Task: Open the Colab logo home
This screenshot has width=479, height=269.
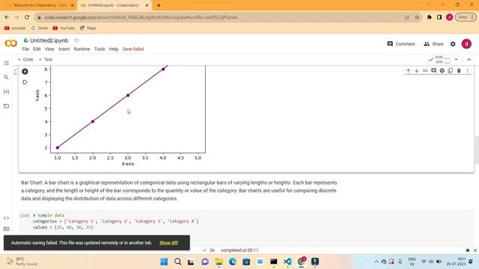Action: point(11,43)
